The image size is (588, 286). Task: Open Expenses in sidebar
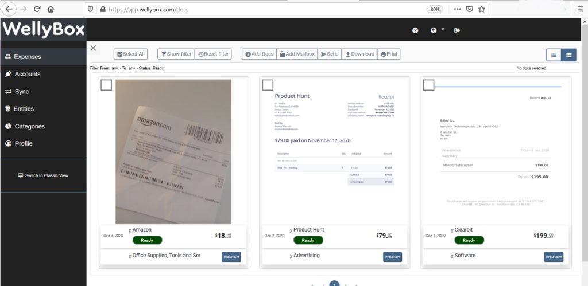[43, 57]
